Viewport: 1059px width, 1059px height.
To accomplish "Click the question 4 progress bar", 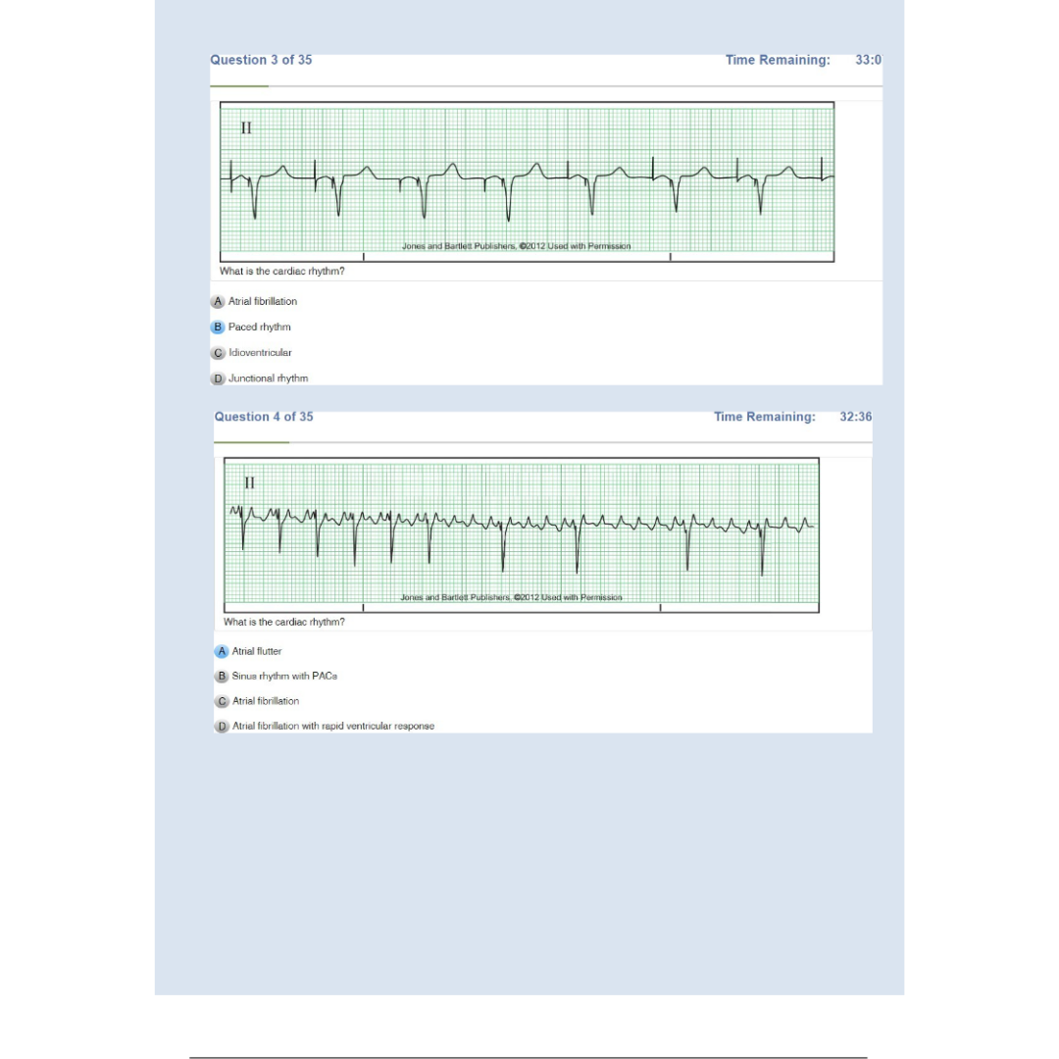I will pos(543,442).
